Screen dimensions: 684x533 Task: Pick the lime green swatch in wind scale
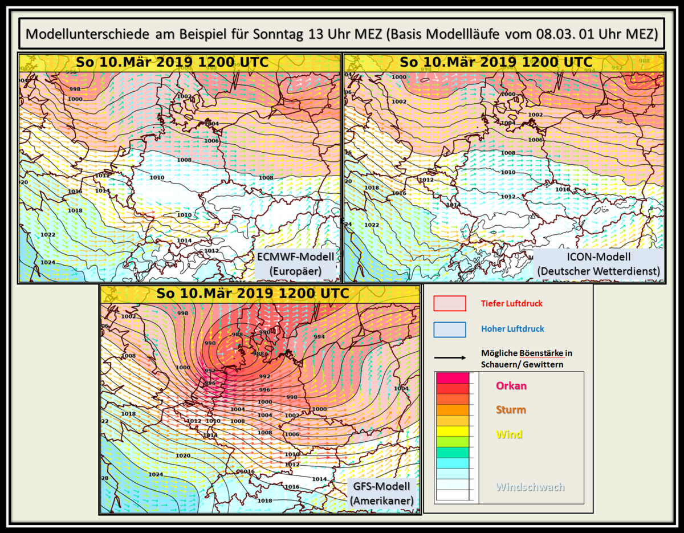point(452,442)
